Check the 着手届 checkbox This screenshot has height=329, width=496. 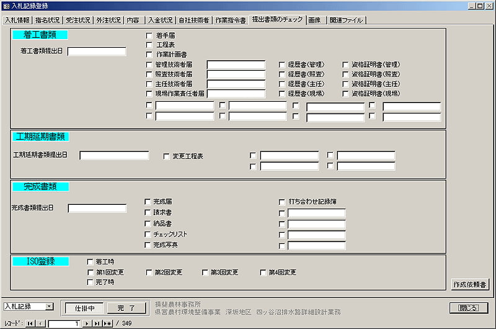pos(149,36)
